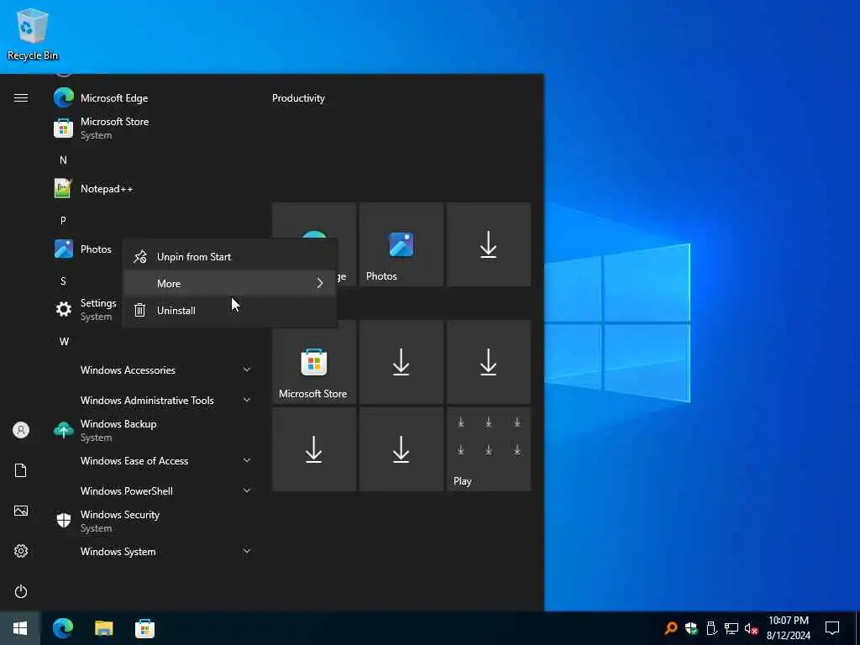Screen dimensions: 860x645
Task: Open Microsoft Edge from the taskbar
Action: [x=63, y=628]
